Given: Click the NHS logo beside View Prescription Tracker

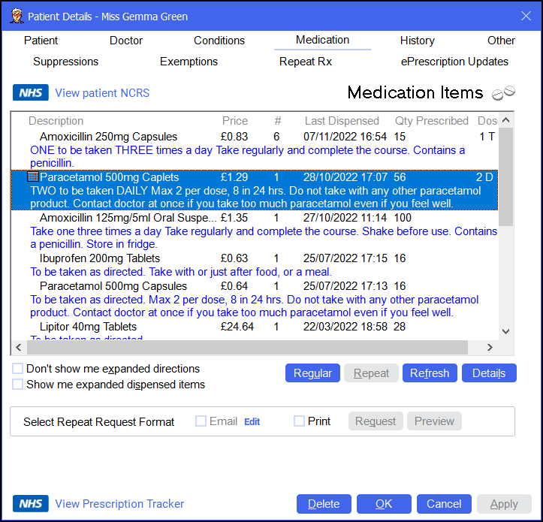Looking at the screenshot, I should click(x=31, y=504).
